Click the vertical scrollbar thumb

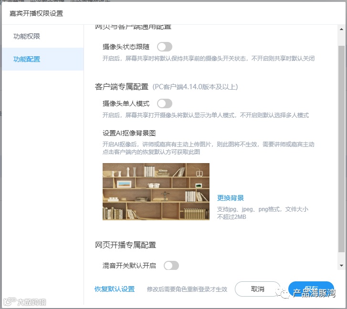(x=341, y=149)
